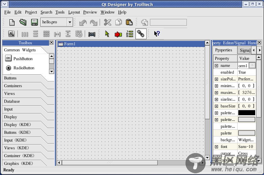264x175 pixels.
Task: Click the palette row color swatch
Action: 247,133
